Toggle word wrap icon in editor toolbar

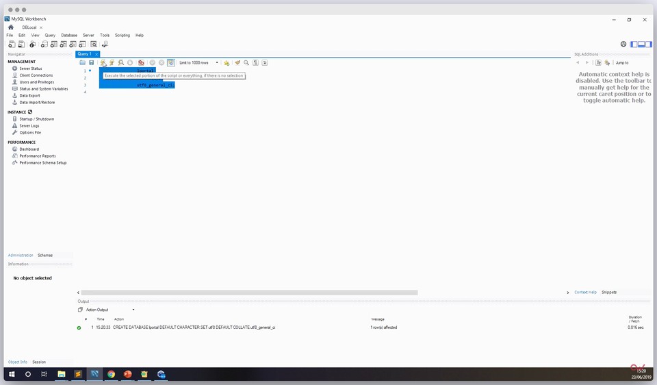[x=265, y=62]
